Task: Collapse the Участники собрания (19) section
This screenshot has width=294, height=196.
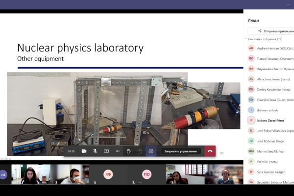Action: tap(246, 39)
